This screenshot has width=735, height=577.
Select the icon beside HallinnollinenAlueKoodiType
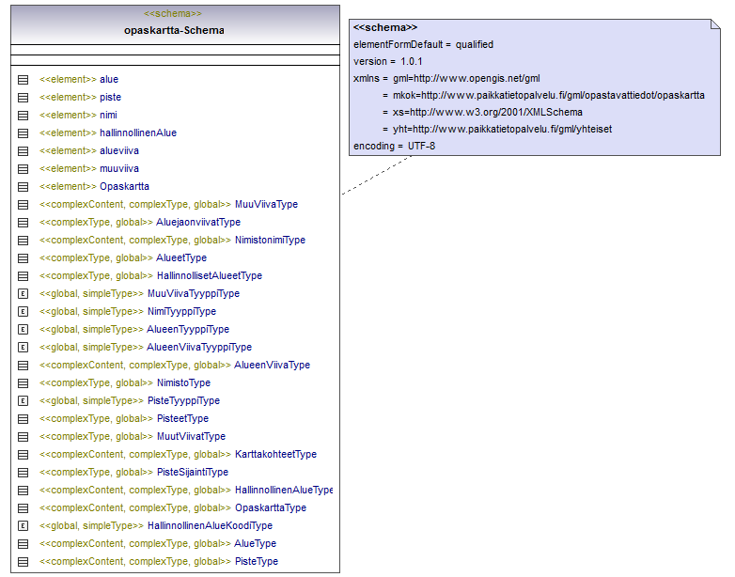click(x=23, y=526)
